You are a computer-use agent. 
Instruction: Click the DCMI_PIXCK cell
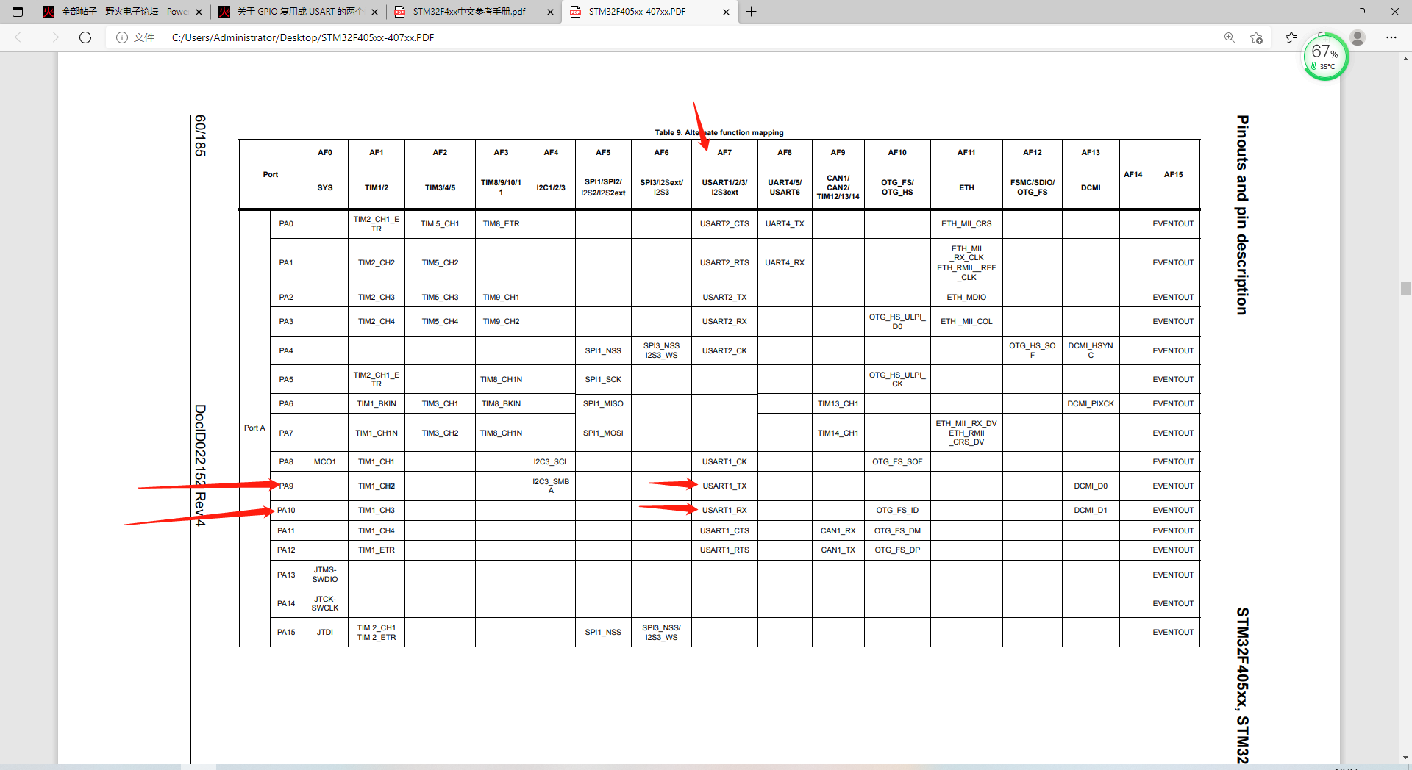click(1091, 403)
